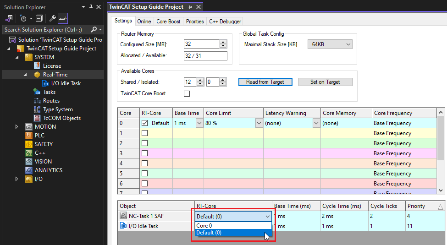Click the NC-Task 1 SAF row icon
This screenshot has height=245, width=447.
click(x=123, y=216)
